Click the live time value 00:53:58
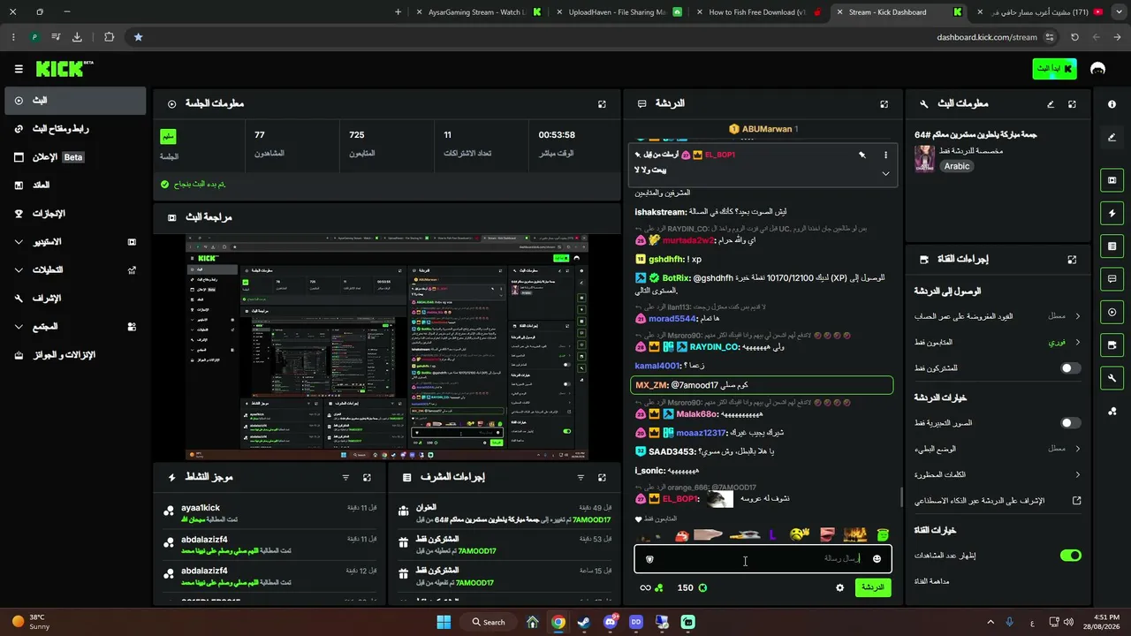 [557, 135]
